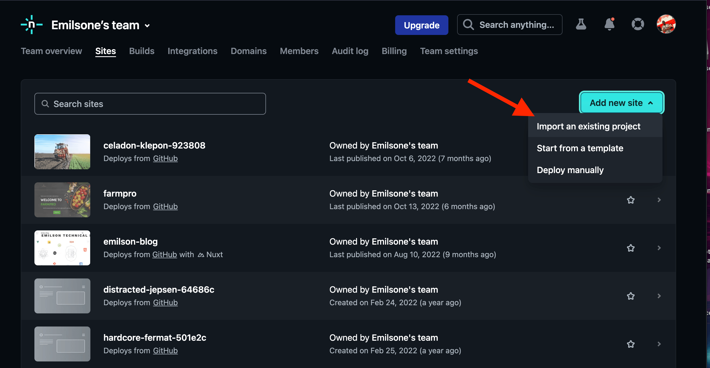Click the Upgrade button in header
Image resolution: width=710 pixels, height=368 pixels.
(421, 24)
